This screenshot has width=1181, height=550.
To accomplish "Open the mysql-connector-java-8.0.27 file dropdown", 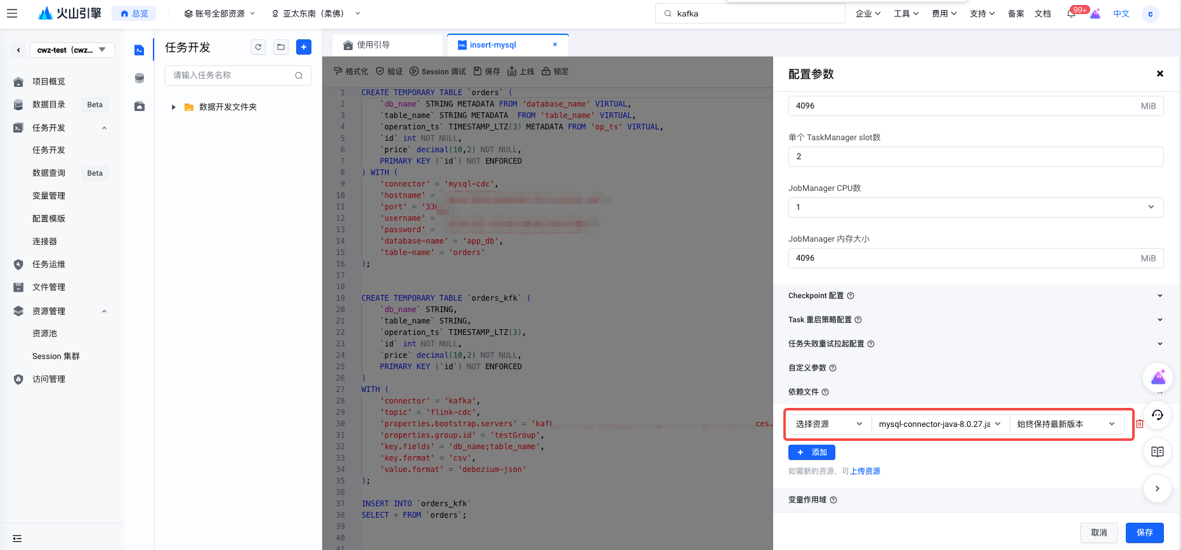I will [941, 424].
